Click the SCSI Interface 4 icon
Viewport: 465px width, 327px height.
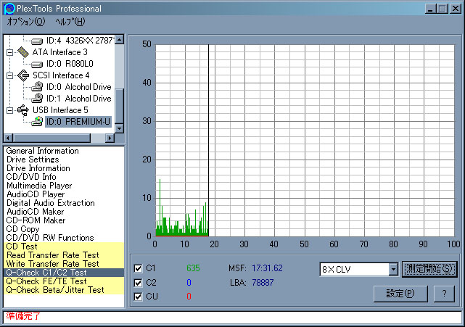(x=23, y=75)
